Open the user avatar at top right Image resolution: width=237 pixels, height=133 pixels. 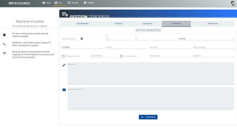(233, 3)
